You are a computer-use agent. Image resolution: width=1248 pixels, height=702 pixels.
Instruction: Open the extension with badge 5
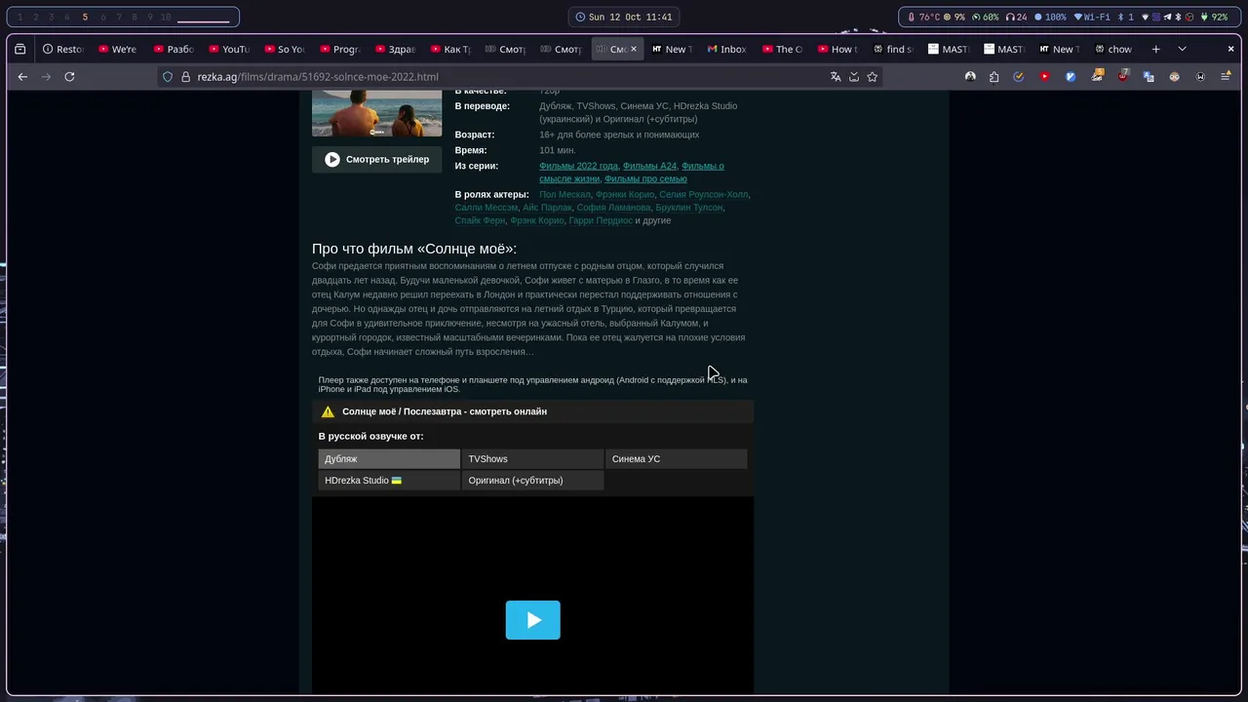(x=1097, y=76)
